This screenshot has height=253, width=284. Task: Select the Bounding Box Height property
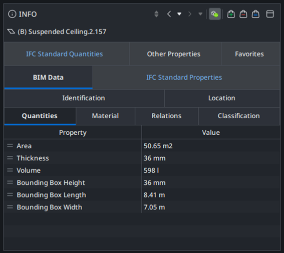pos(51,183)
